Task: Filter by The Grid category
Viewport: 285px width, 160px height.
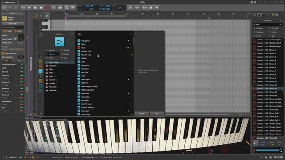Action: pos(59,87)
